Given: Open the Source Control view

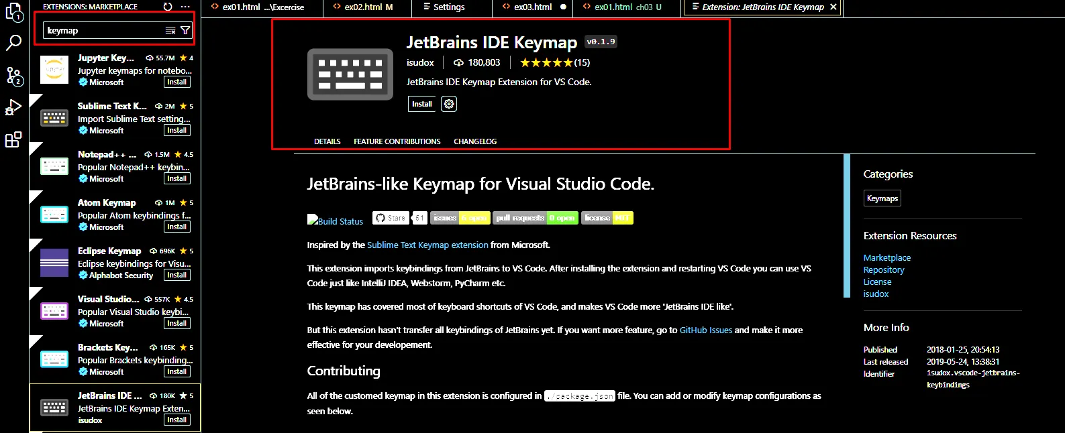Looking at the screenshot, I should pyautogui.click(x=14, y=76).
